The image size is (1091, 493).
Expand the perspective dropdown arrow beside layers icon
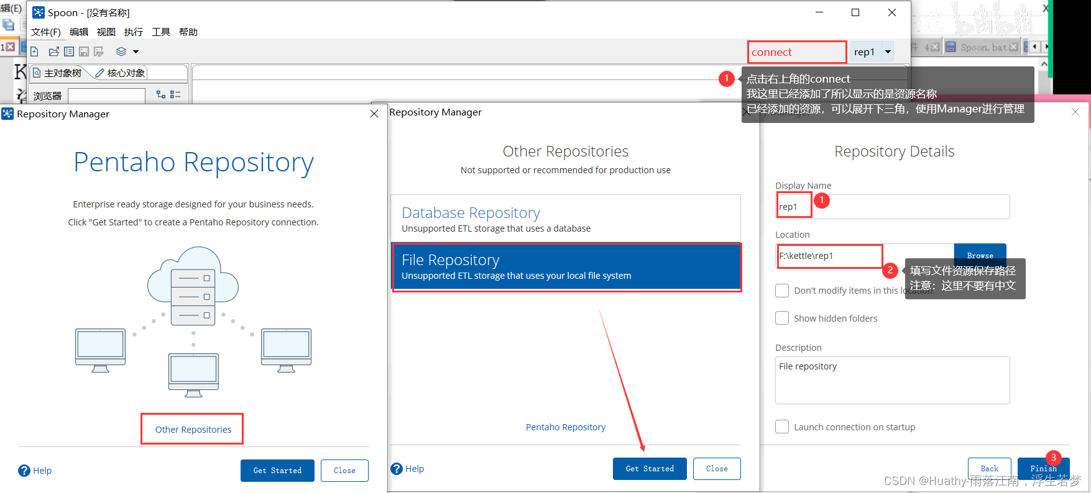click(x=136, y=52)
